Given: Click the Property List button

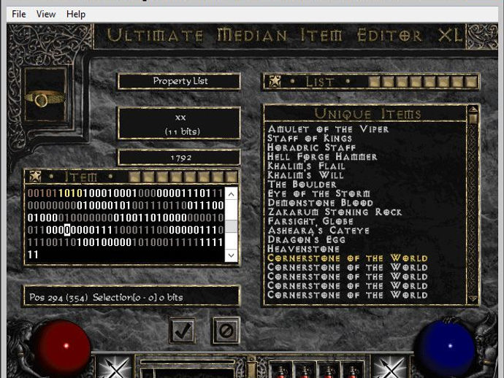Looking at the screenshot, I should click(x=180, y=81).
